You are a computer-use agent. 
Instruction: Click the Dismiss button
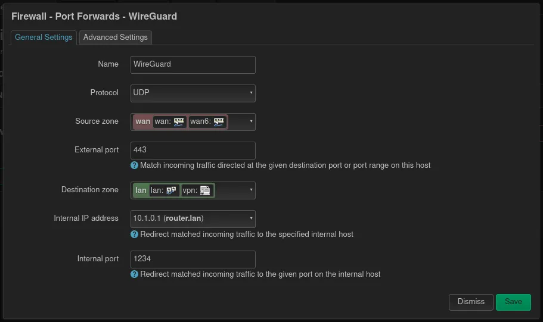coord(471,302)
